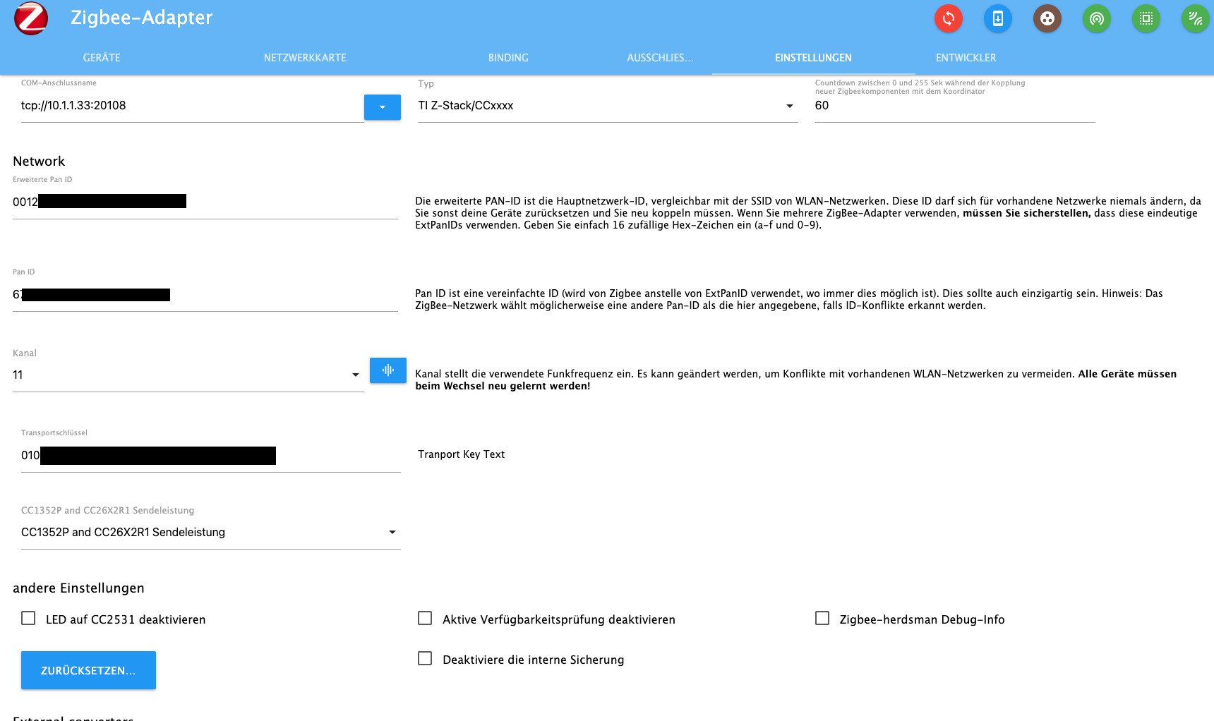Click the green signal-waves icon button

[1196, 18]
